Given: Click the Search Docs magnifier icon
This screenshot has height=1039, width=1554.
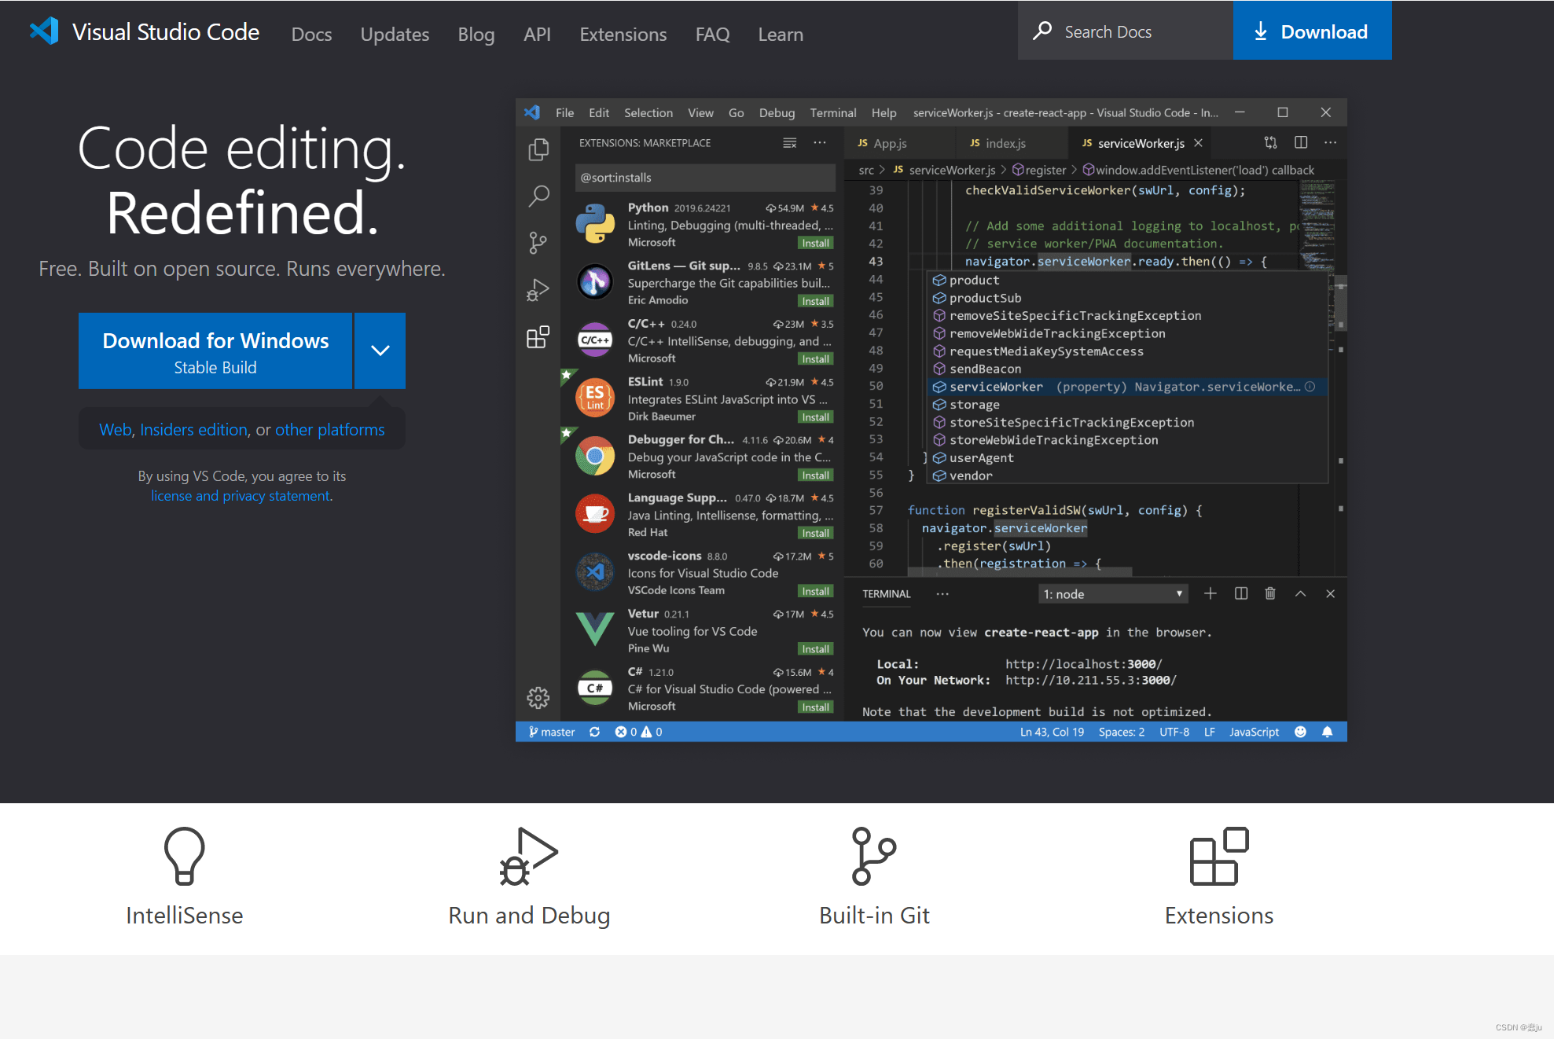Looking at the screenshot, I should (x=1042, y=31).
